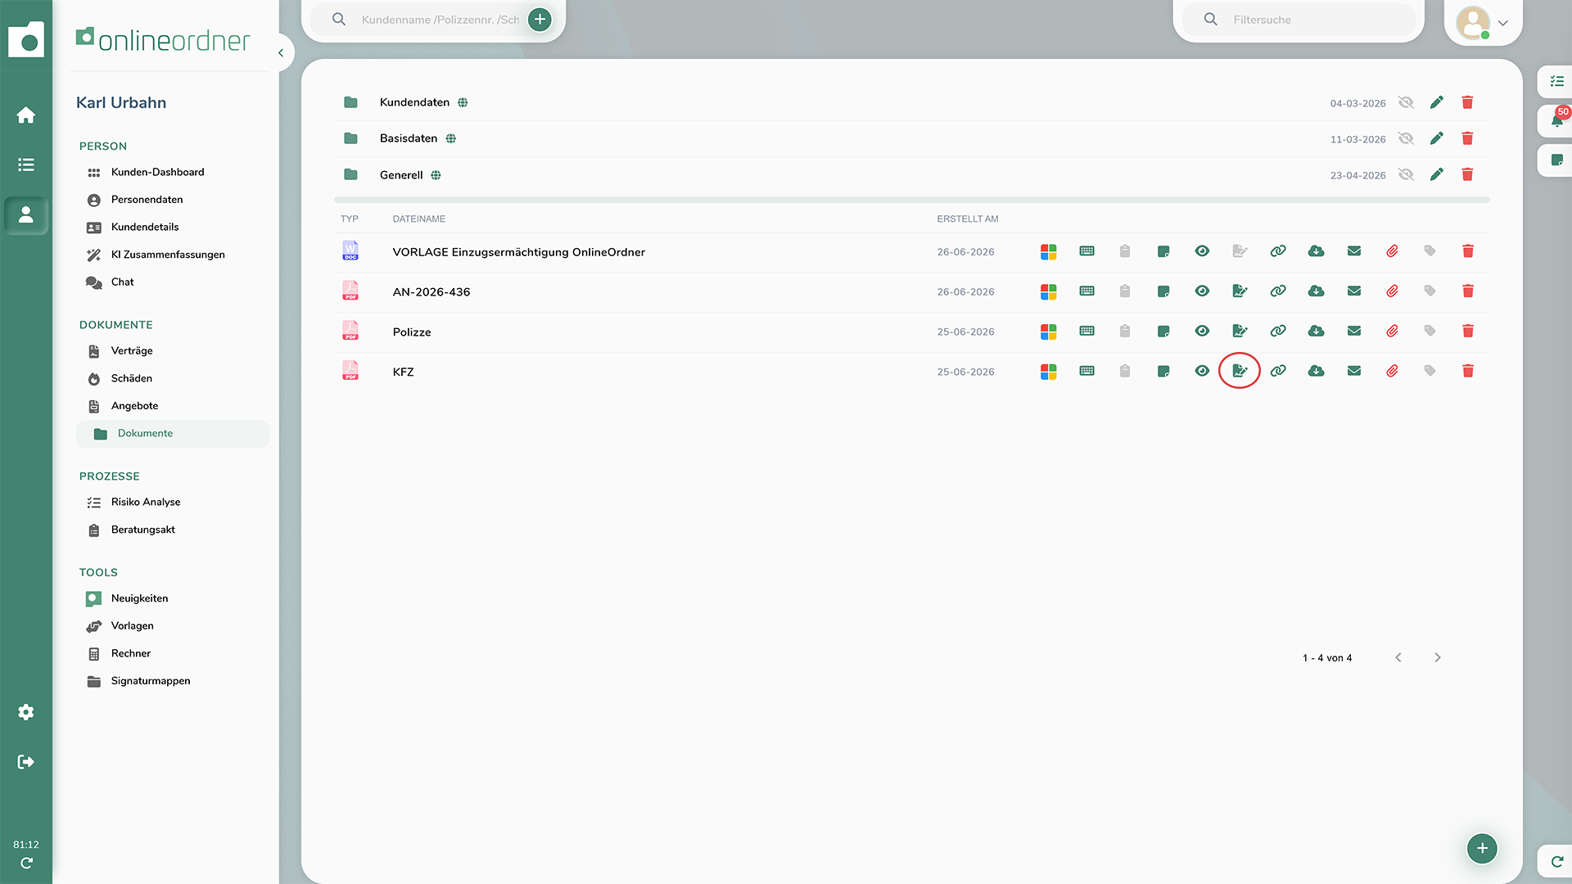
Task: Edit the Kundendaten folder
Action: (1437, 102)
